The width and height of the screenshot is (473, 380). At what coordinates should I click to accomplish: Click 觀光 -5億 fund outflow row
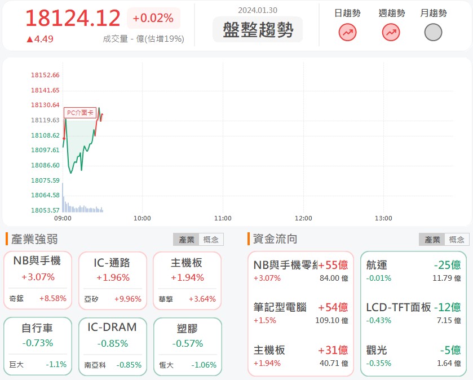413,356
